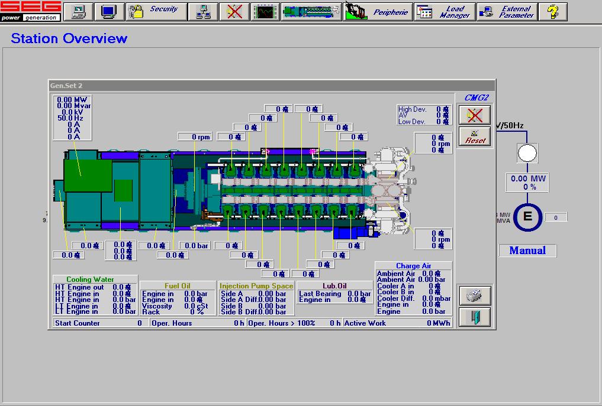Click the exit door button

[x=475, y=317]
